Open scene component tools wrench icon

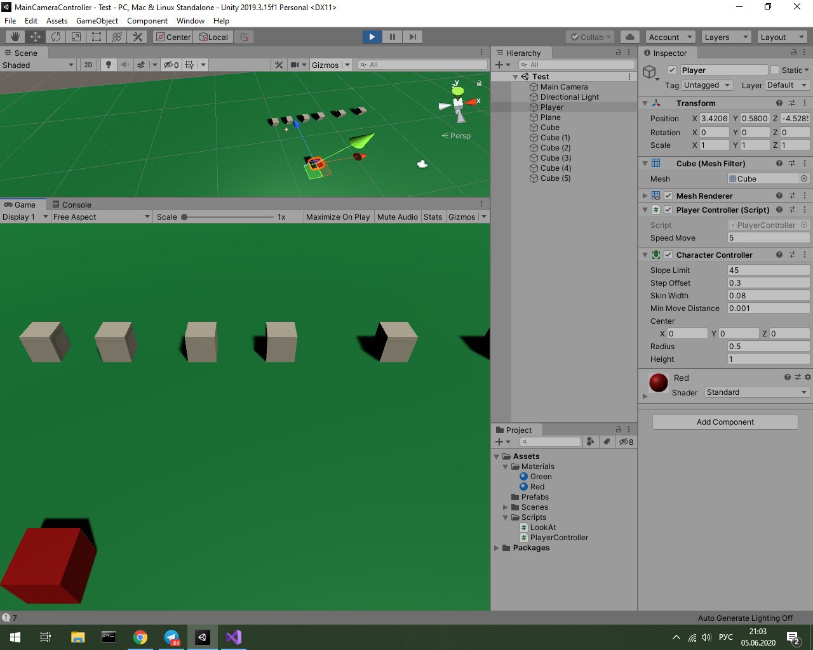pos(278,65)
